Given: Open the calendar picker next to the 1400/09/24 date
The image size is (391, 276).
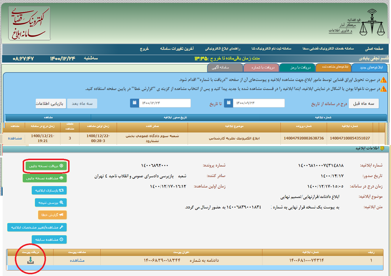Looking at the screenshot, I should point(228,103).
